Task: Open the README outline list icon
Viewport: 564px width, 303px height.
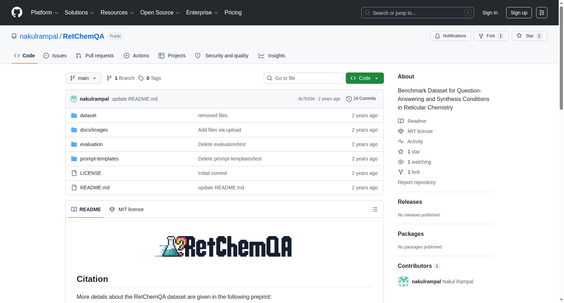Action: (x=375, y=209)
